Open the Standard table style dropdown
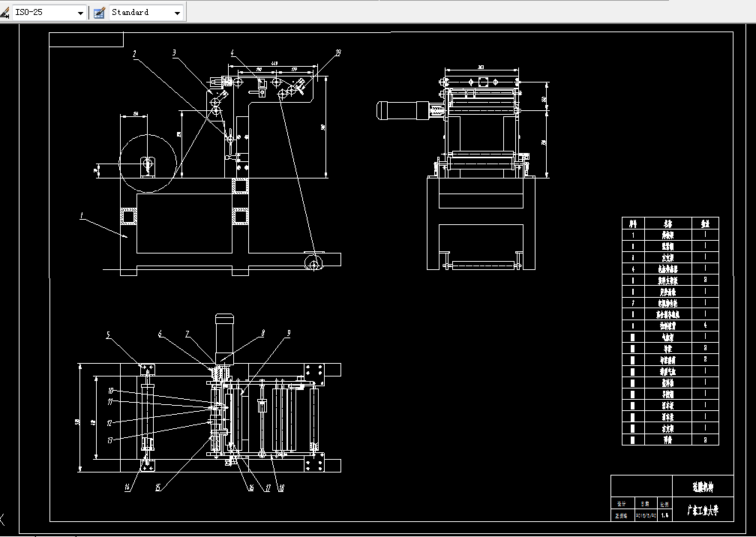 tap(146, 13)
